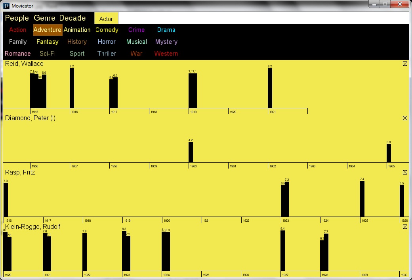The width and height of the screenshot is (412, 280).
Task: Click the Drama genre label
Action: click(x=166, y=30)
